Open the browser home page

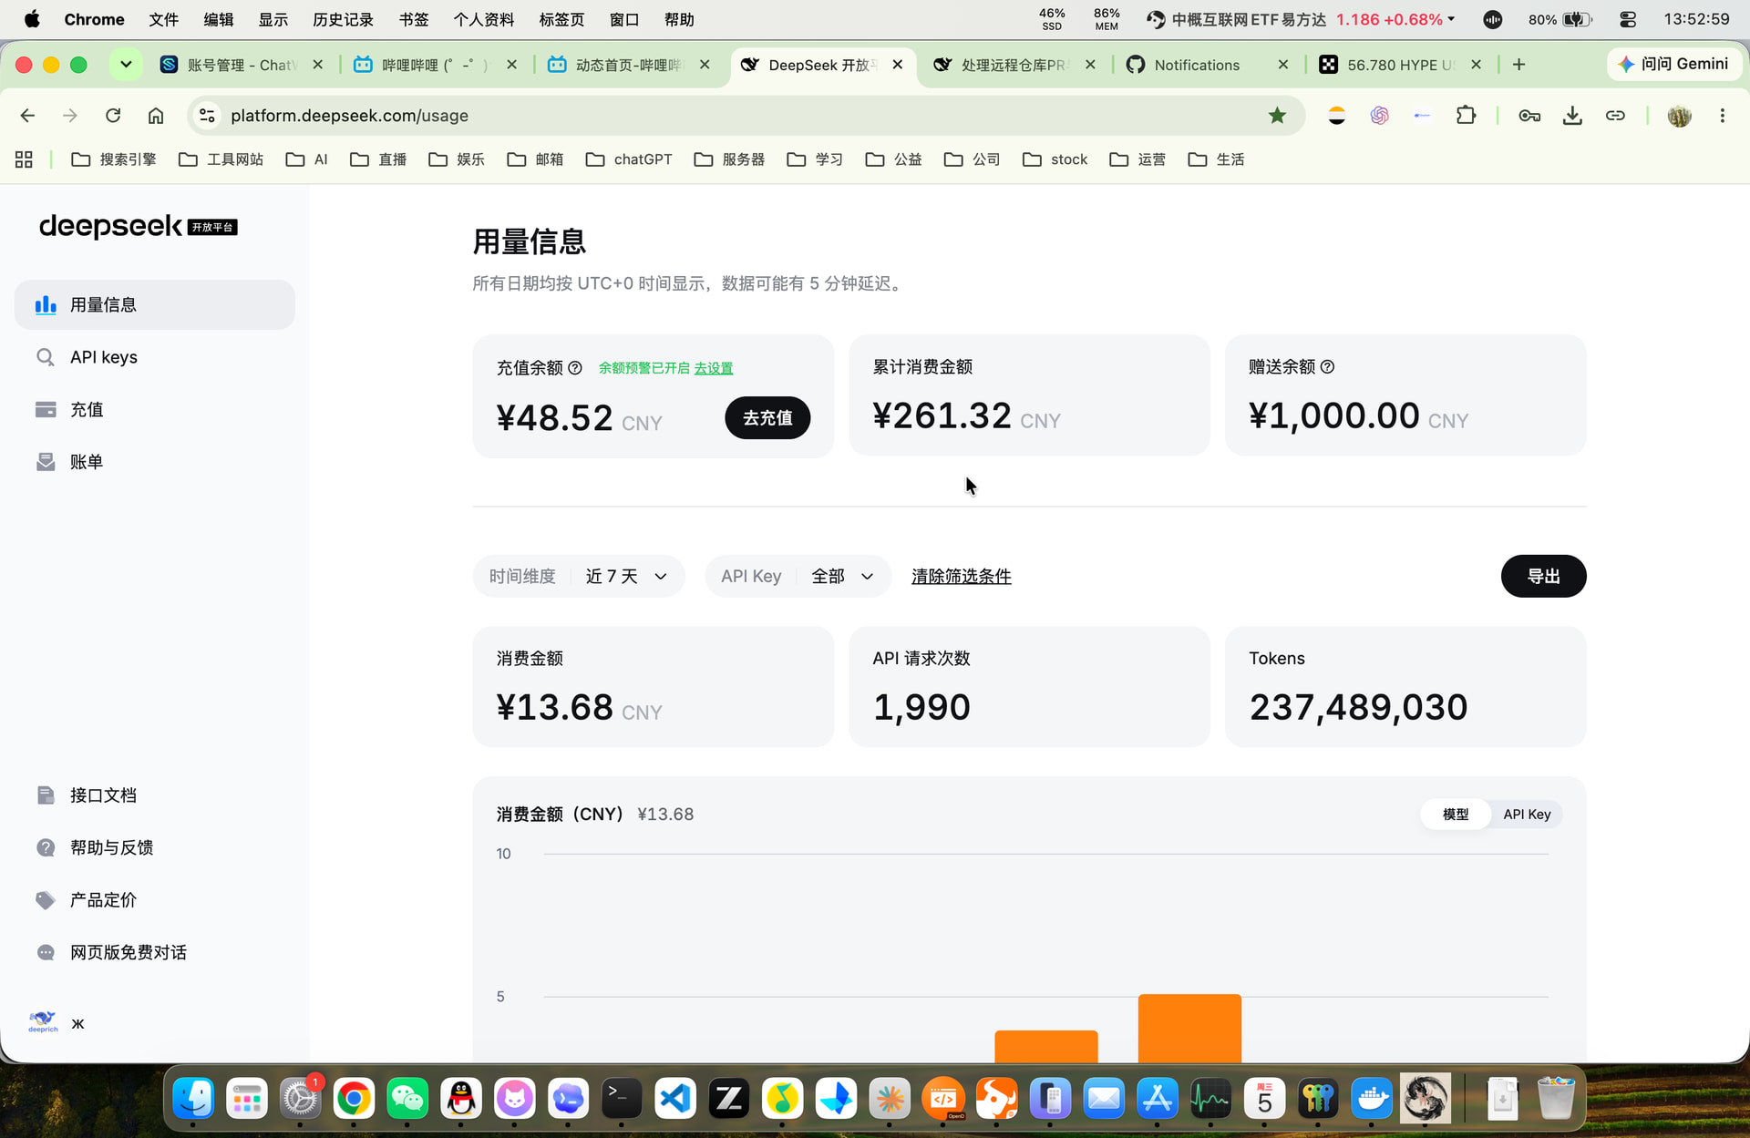click(156, 115)
